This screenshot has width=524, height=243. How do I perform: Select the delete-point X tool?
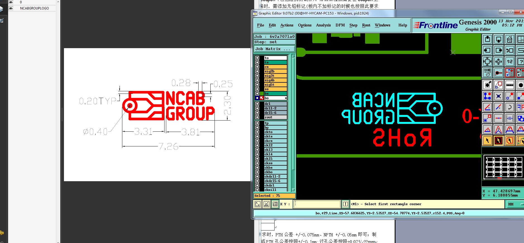coord(499,96)
